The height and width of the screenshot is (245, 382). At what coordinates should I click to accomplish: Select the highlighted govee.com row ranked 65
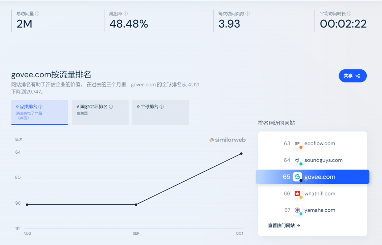312,177
